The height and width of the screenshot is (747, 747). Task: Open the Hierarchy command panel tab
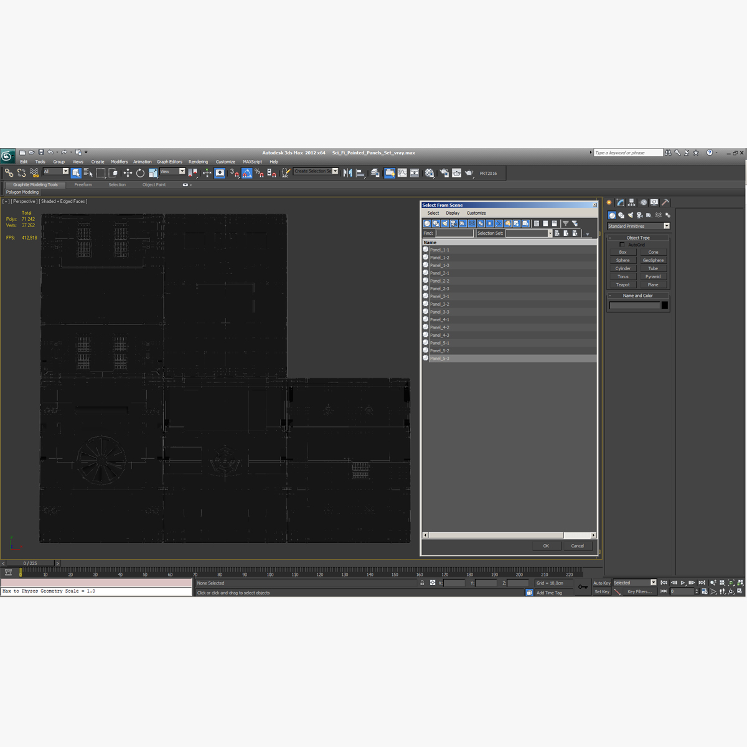tap(631, 202)
